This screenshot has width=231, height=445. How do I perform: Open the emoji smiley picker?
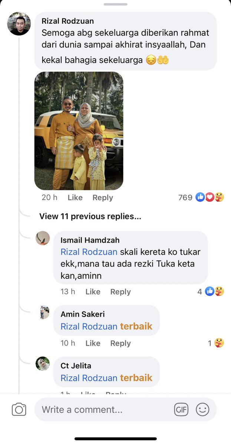click(x=202, y=409)
